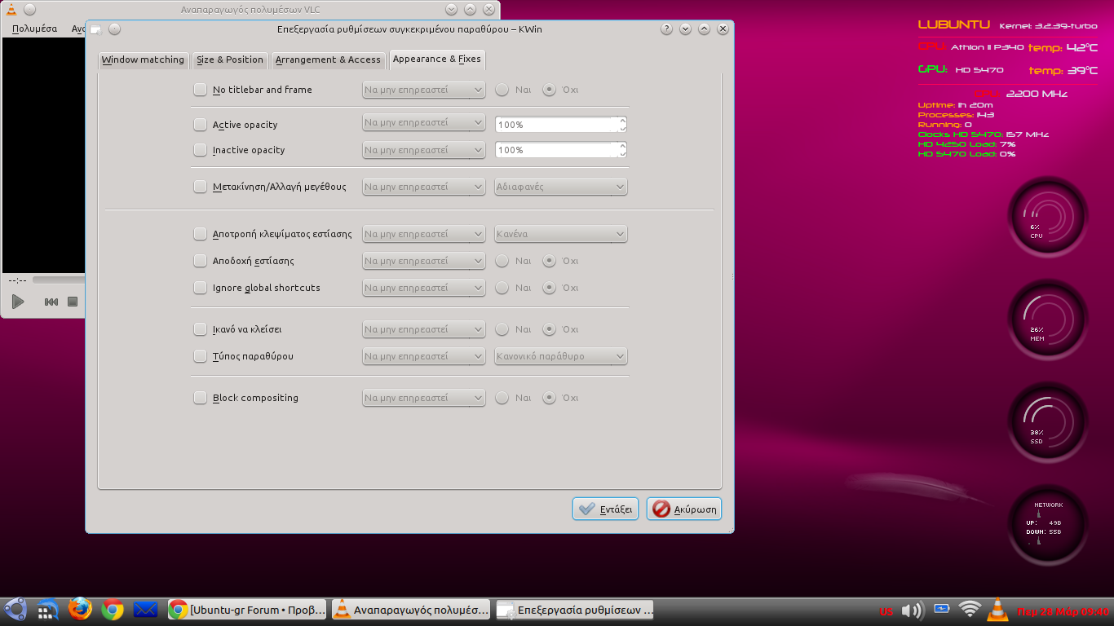The width and height of the screenshot is (1114, 626).
Task: Click the VLC previous track icon
Action: click(51, 302)
